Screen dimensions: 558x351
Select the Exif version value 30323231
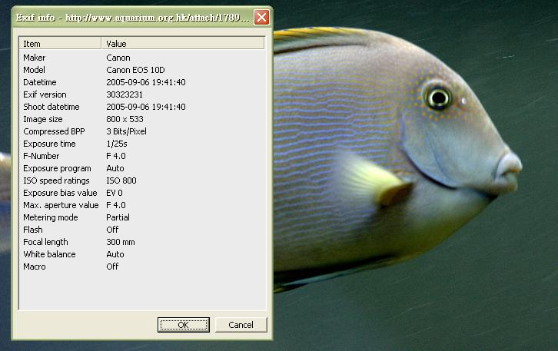125,94
